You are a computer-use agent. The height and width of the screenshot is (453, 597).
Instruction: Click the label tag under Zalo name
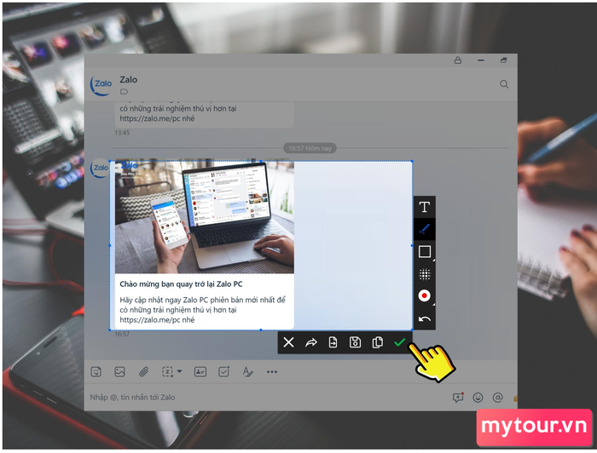click(125, 92)
